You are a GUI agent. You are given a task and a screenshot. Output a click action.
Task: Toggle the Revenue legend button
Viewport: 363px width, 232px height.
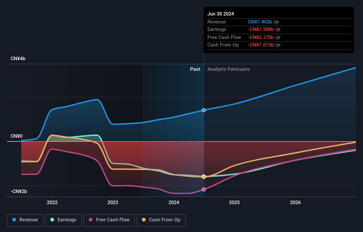25,220
